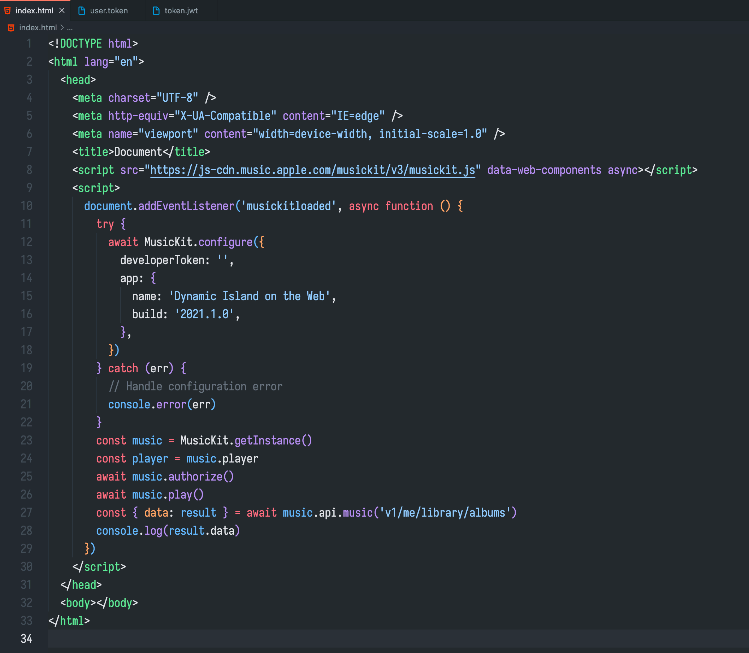Viewport: 749px width, 653px height.
Task: Expand the breadcrumb ellipsis symbol list
Action: pos(70,28)
